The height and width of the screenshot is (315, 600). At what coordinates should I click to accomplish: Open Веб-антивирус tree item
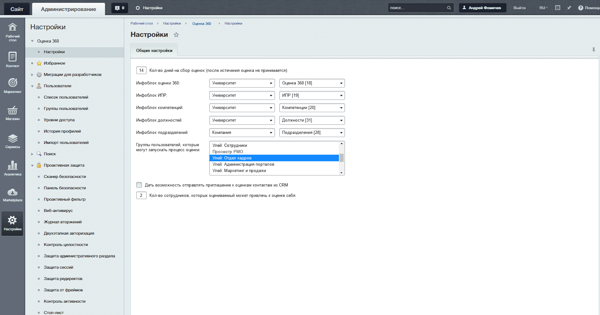(58, 211)
